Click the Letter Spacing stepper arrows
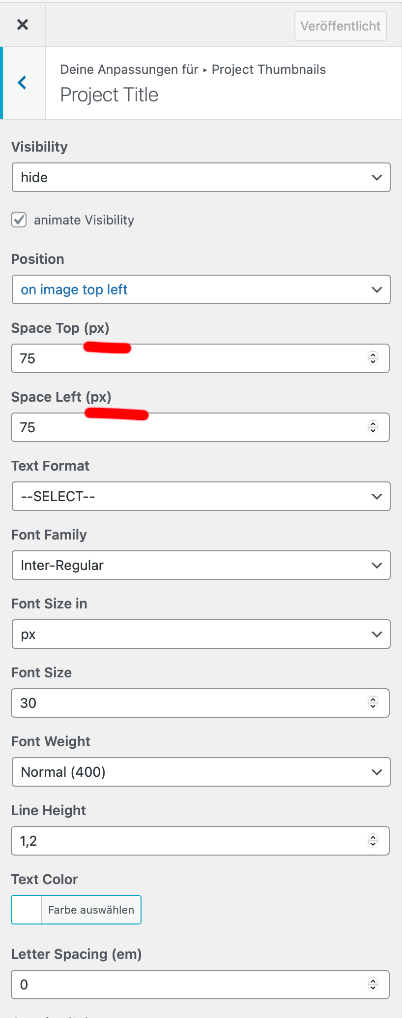Screen dimensions: 402x1018 (373, 985)
